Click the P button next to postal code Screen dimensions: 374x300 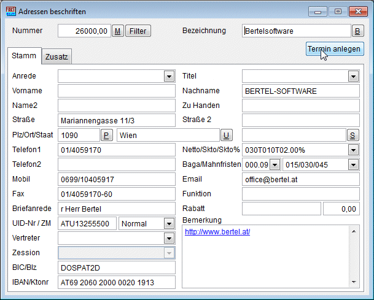pyautogui.click(x=107, y=136)
